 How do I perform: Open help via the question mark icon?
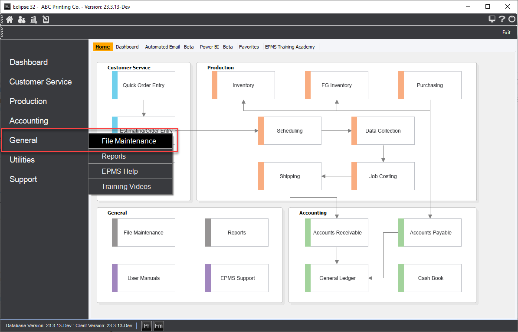502,19
